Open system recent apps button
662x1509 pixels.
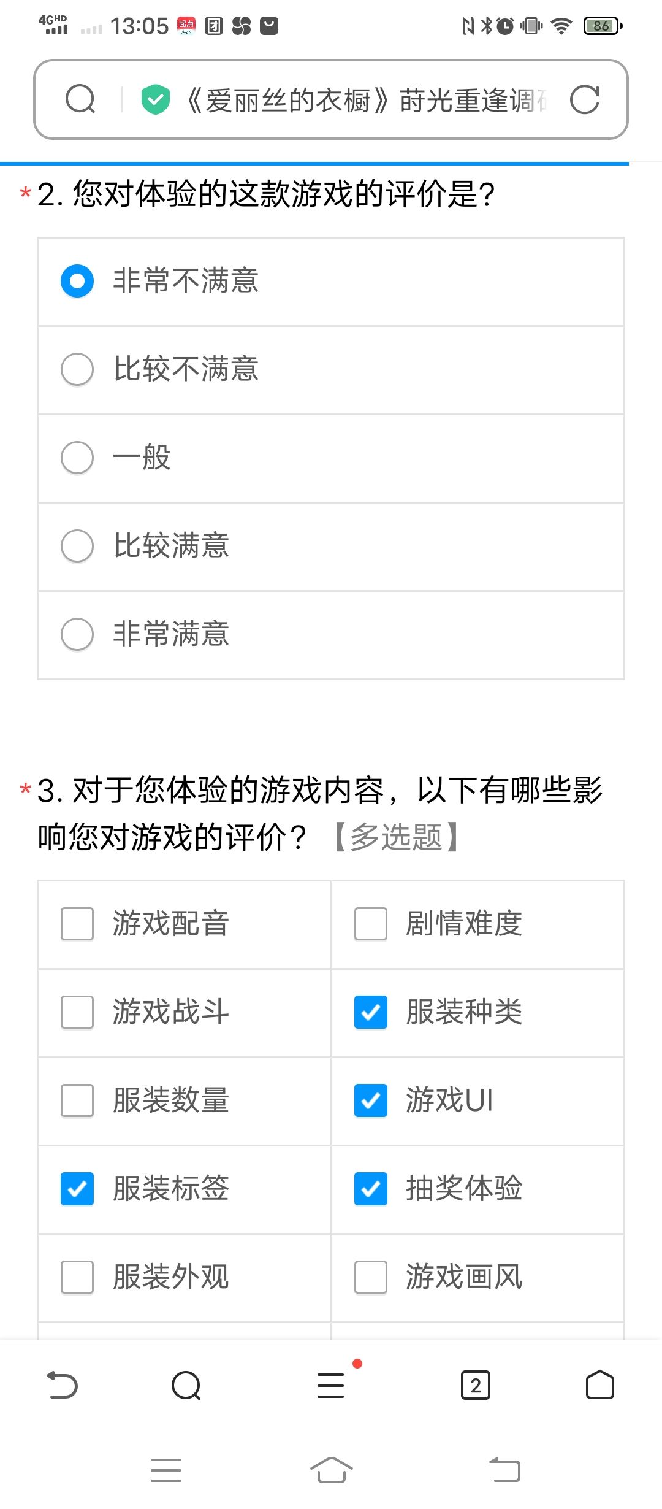pos(166,1470)
